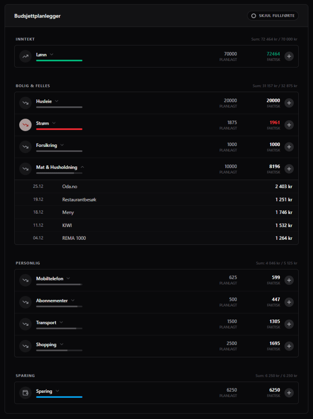Click the Husleie expense arrow icon
313x419 pixels.
tap(25, 103)
